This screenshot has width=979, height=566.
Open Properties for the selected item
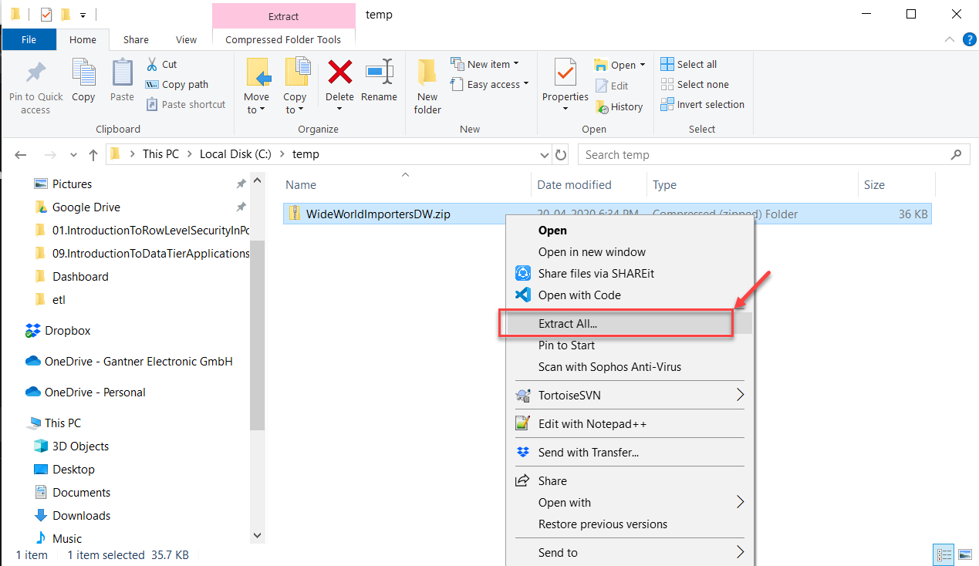565,83
